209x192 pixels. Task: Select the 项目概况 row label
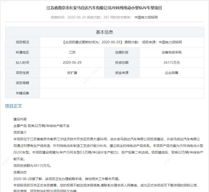click(22, 42)
